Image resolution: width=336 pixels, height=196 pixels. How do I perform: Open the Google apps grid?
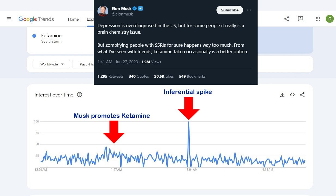click(317, 19)
